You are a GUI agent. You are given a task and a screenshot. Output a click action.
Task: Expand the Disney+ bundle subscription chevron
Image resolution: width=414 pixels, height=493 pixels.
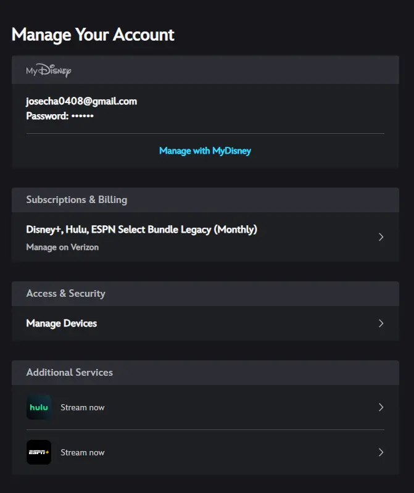tap(381, 237)
